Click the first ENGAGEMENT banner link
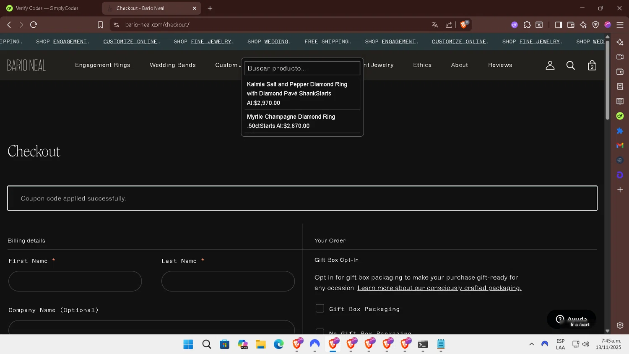 (x=70, y=42)
